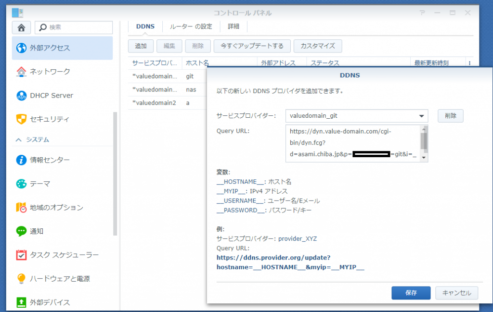Click 今すぐアップデートする button

point(252,46)
